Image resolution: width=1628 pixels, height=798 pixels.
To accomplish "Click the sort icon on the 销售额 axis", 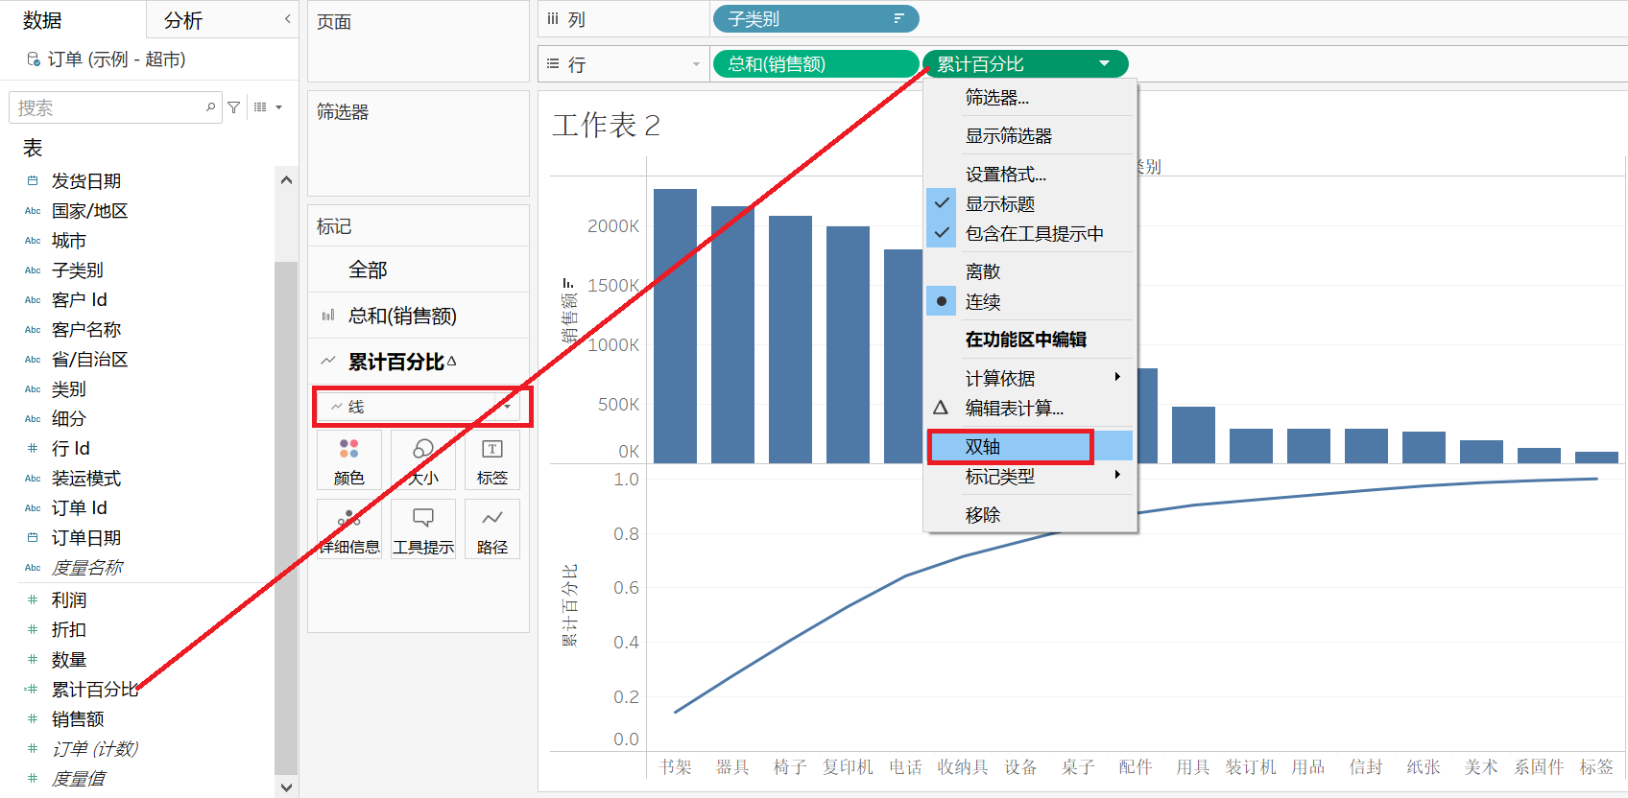I will pyautogui.click(x=568, y=283).
